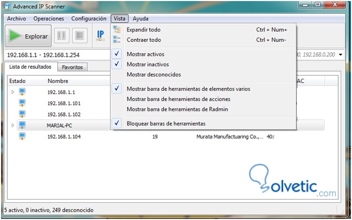The height and width of the screenshot is (220, 352).
Task: Click computer icon of 192.168.1.1 row
Action: click(x=22, y=92)
